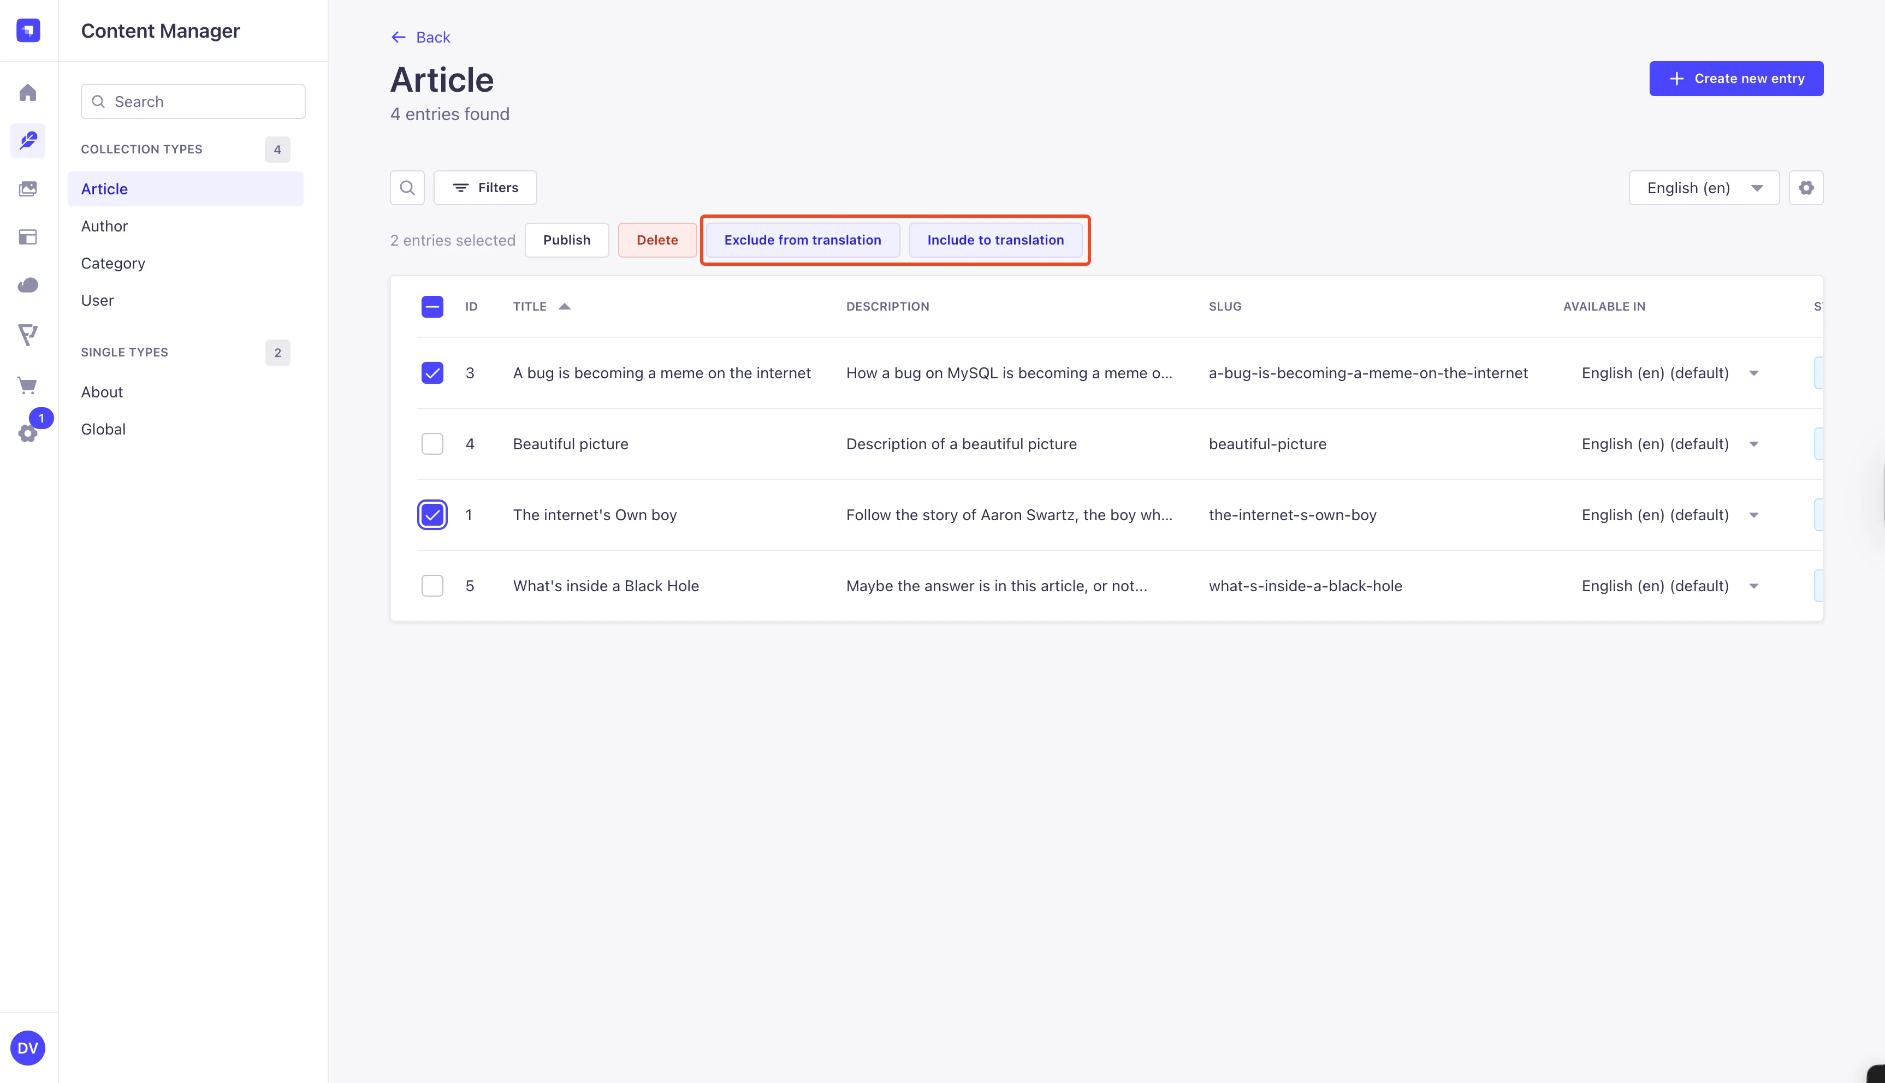Toggle the select-all header checkbox
The image size is (1885, 1083).
[432, 306]
